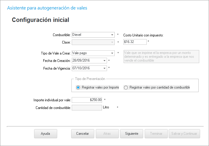This screenshot has width=209, height=146.
Task: Select Registrar vales por cantidad de combustible
Action: click(x=126, y=88)
